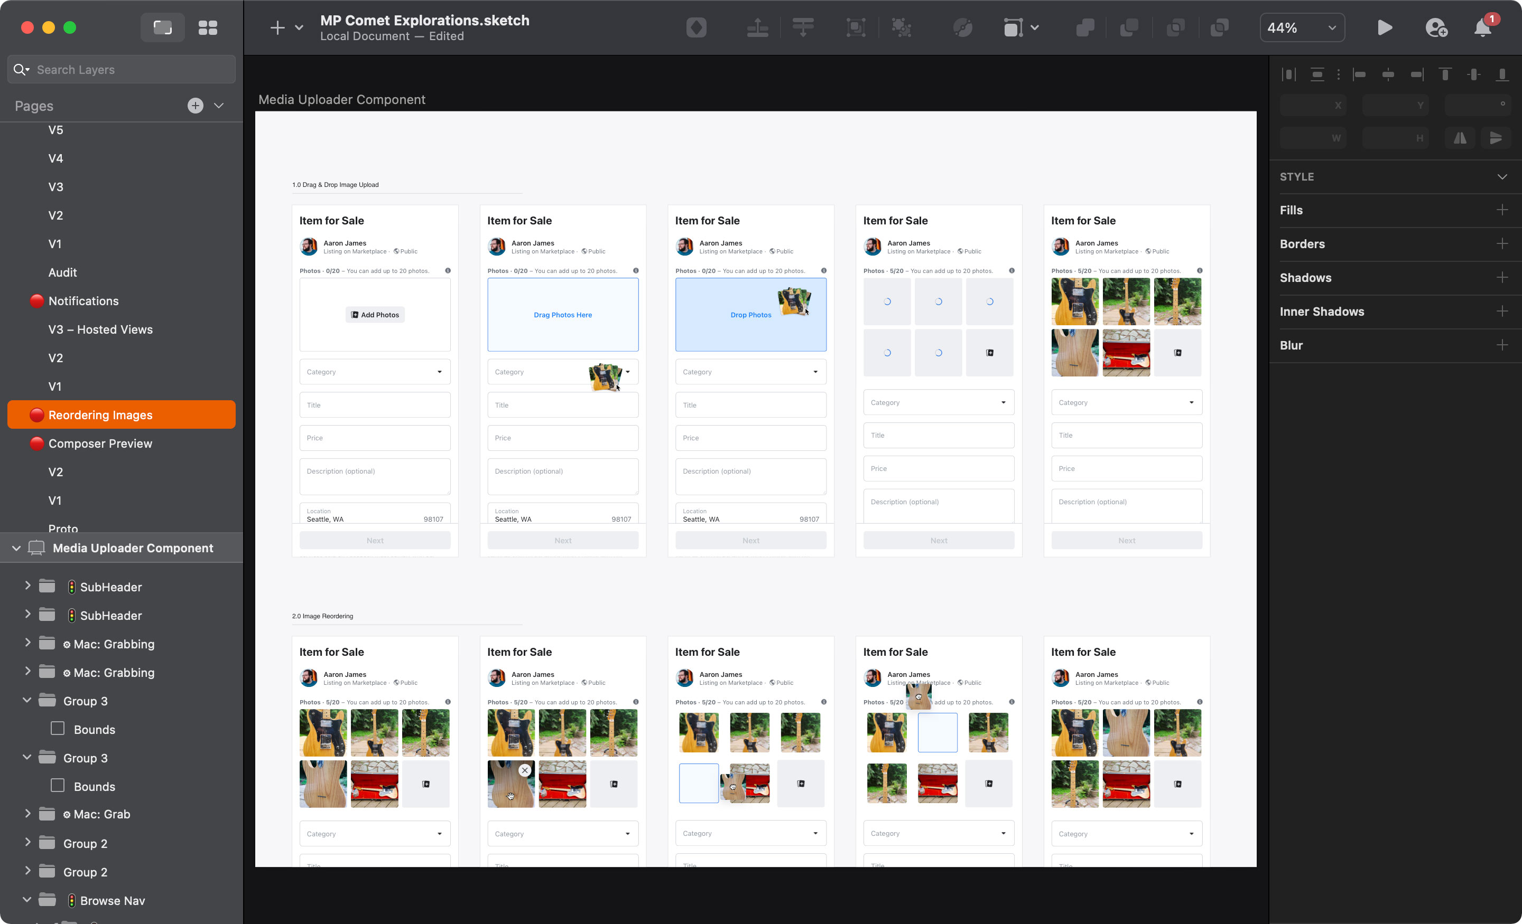Image resolution: width=1522 pixels, height=924 pixels.
Task: Collapse the STYLE section in the inspector
Action: click(x=1503, y=177)
